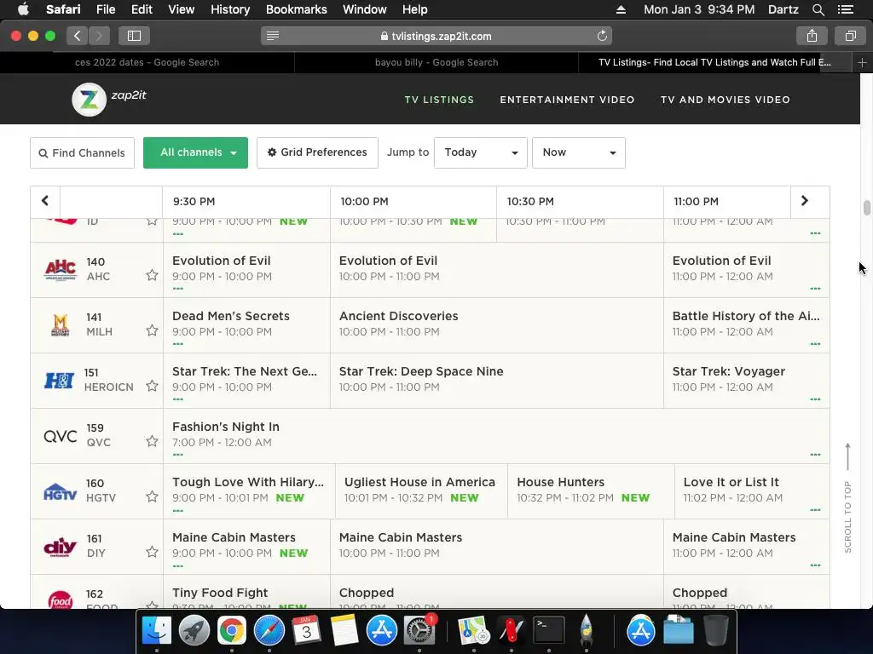Click the Apple menu logo
873x654 pixels.
tap(23, 9)
